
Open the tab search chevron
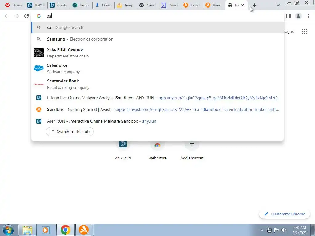point(278,5)
